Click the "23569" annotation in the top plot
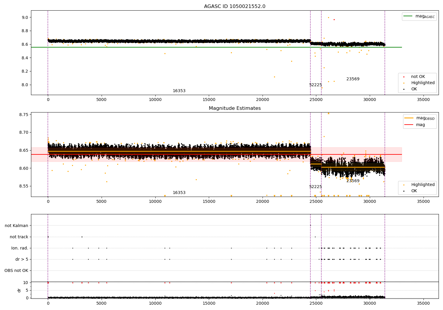This screenshot has height=310, width=443. 353,79
